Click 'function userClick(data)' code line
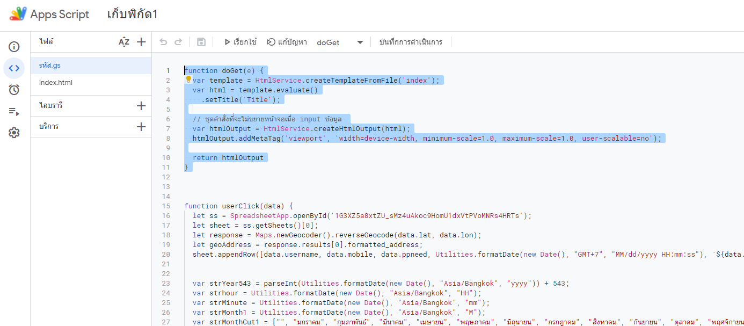Image resolution: width=744 pixels, height=326 pixels. coord(238,206)
